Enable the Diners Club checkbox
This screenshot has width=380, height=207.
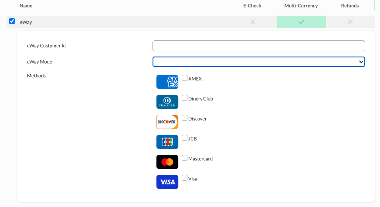(184, 98)
